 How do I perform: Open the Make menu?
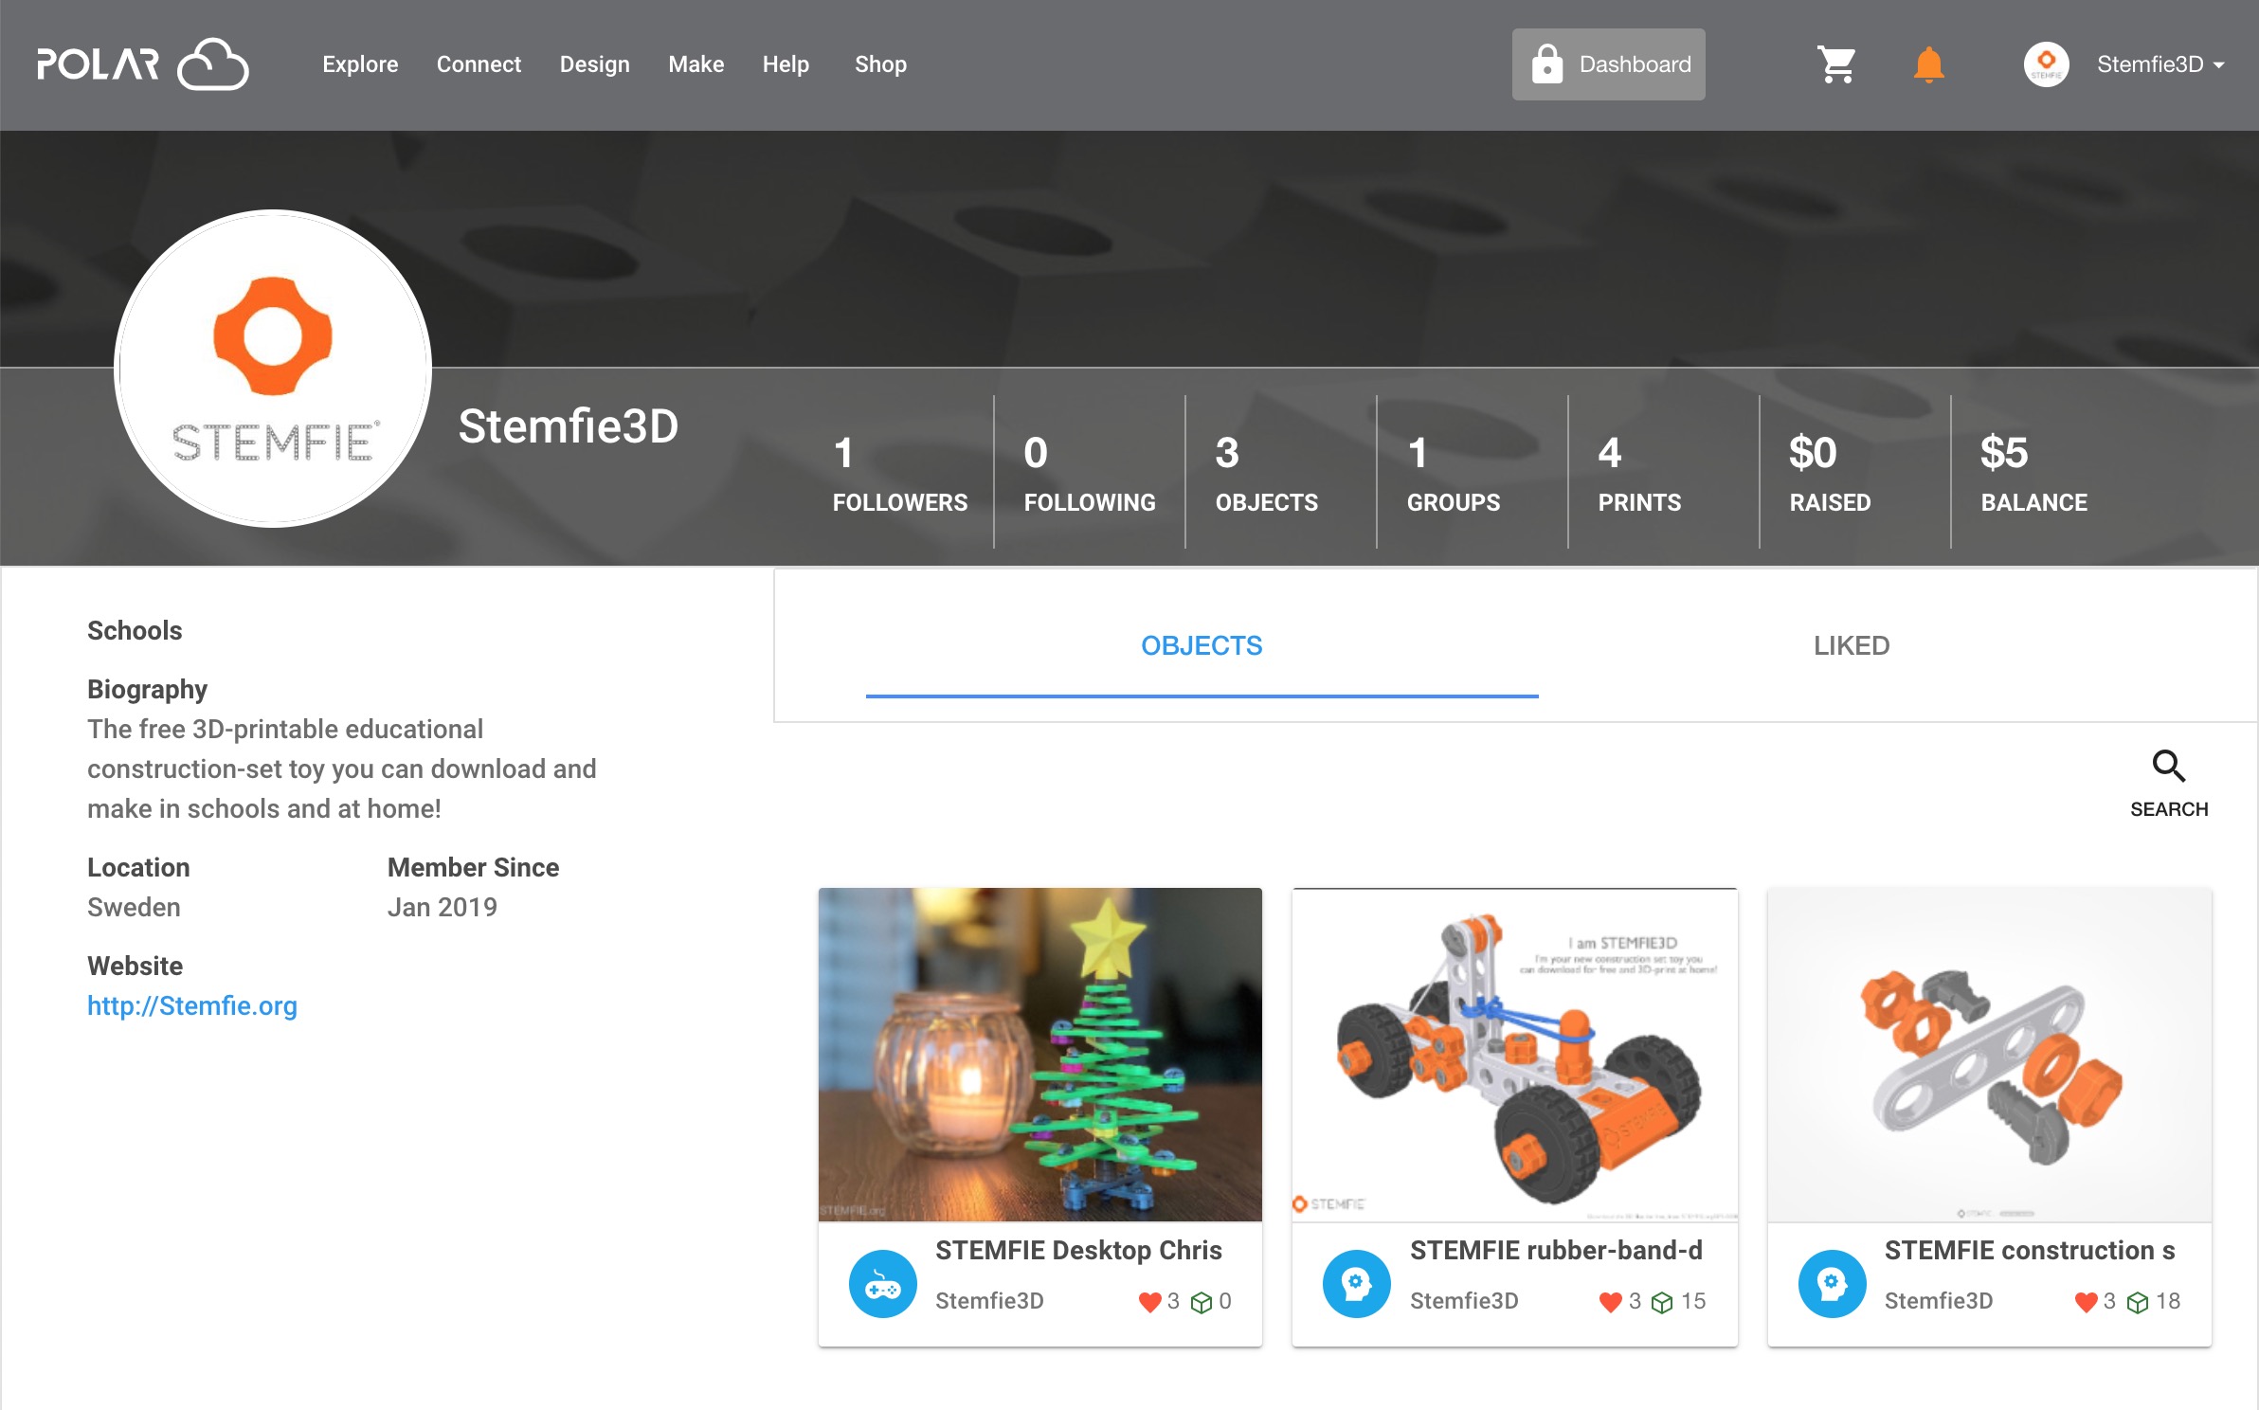tap(696, 64)
